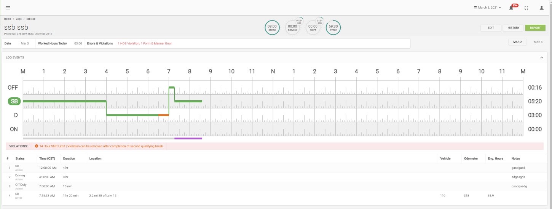Select the CYCLE 59:30 circle indicator
Image resolution: width=552 pixels, height=209 pixels.
point(333,27)
